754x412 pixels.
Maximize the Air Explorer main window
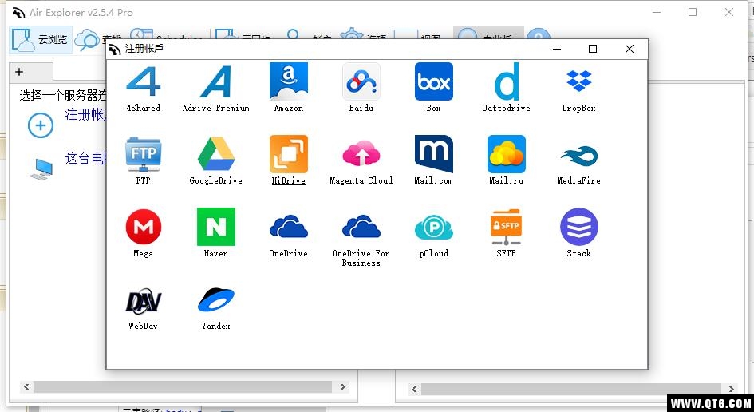(x=693, y=12)
